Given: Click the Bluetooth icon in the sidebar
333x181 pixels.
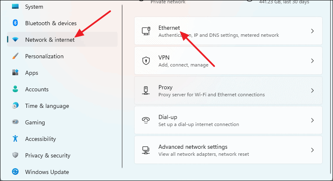Looking at the screenshot, I should (x=15, y=23).
